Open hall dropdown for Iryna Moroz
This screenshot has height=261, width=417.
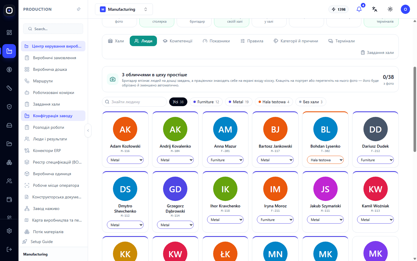click(x=275, y=220)
